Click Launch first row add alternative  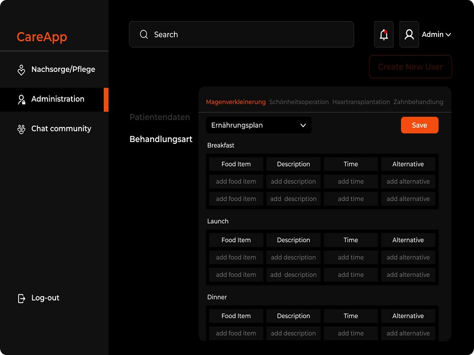coord(408,257)
